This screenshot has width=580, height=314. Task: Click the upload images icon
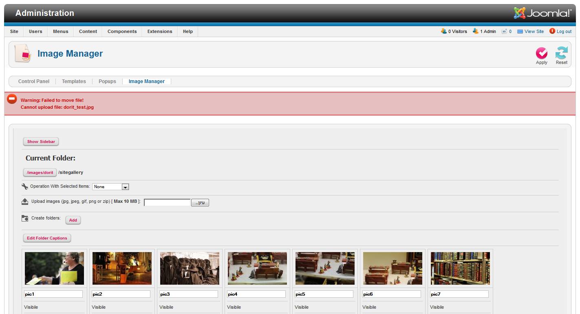pos(25,202)
